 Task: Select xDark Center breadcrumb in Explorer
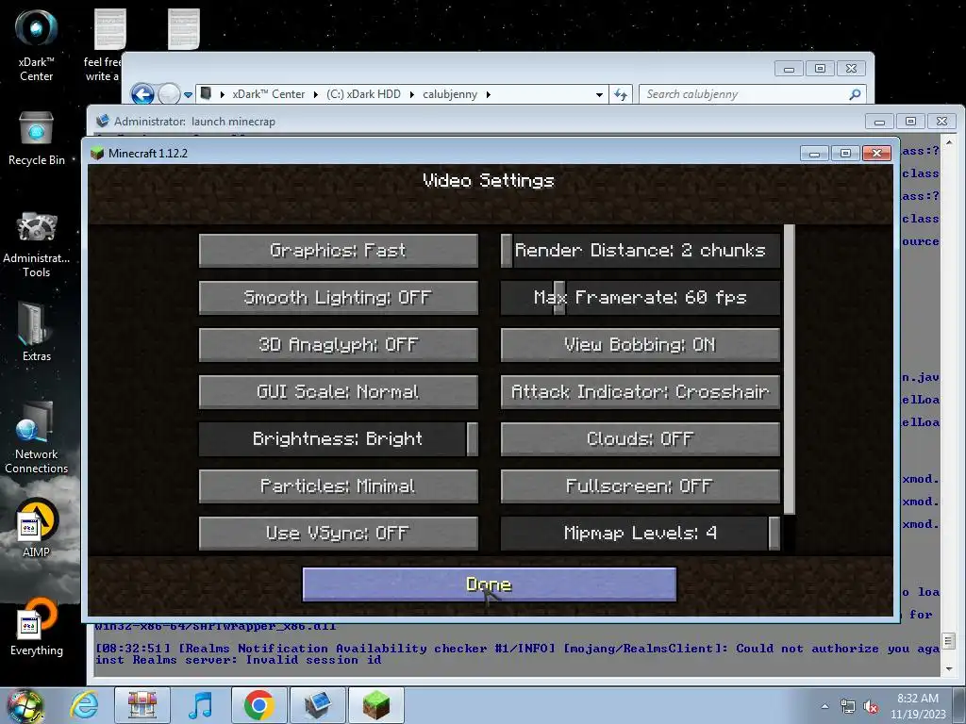pyautogui.click(x=269, y=94)
